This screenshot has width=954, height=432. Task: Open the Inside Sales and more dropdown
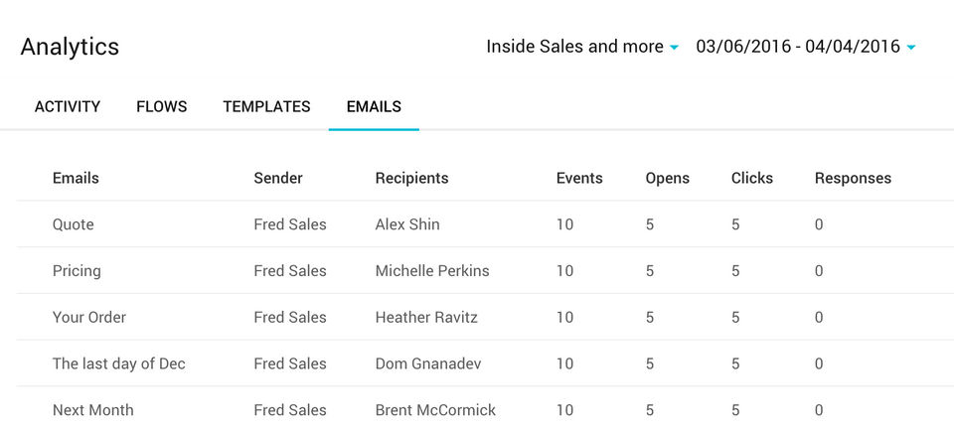(x=582, y=47)
